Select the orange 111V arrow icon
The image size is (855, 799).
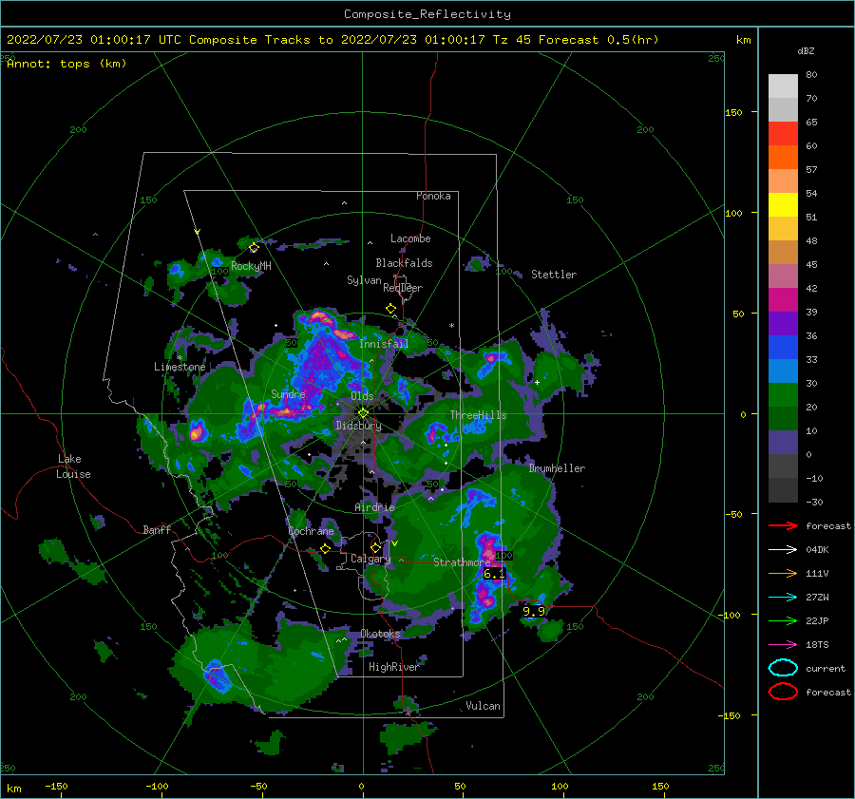tap(783, 573)
